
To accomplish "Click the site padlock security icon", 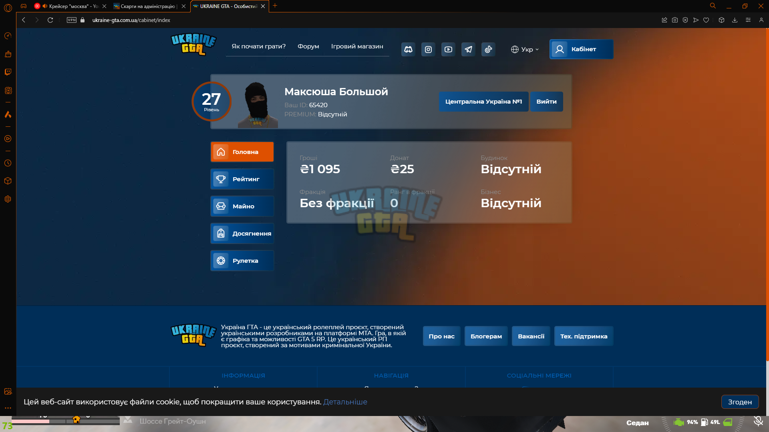I will click(83, 20).
